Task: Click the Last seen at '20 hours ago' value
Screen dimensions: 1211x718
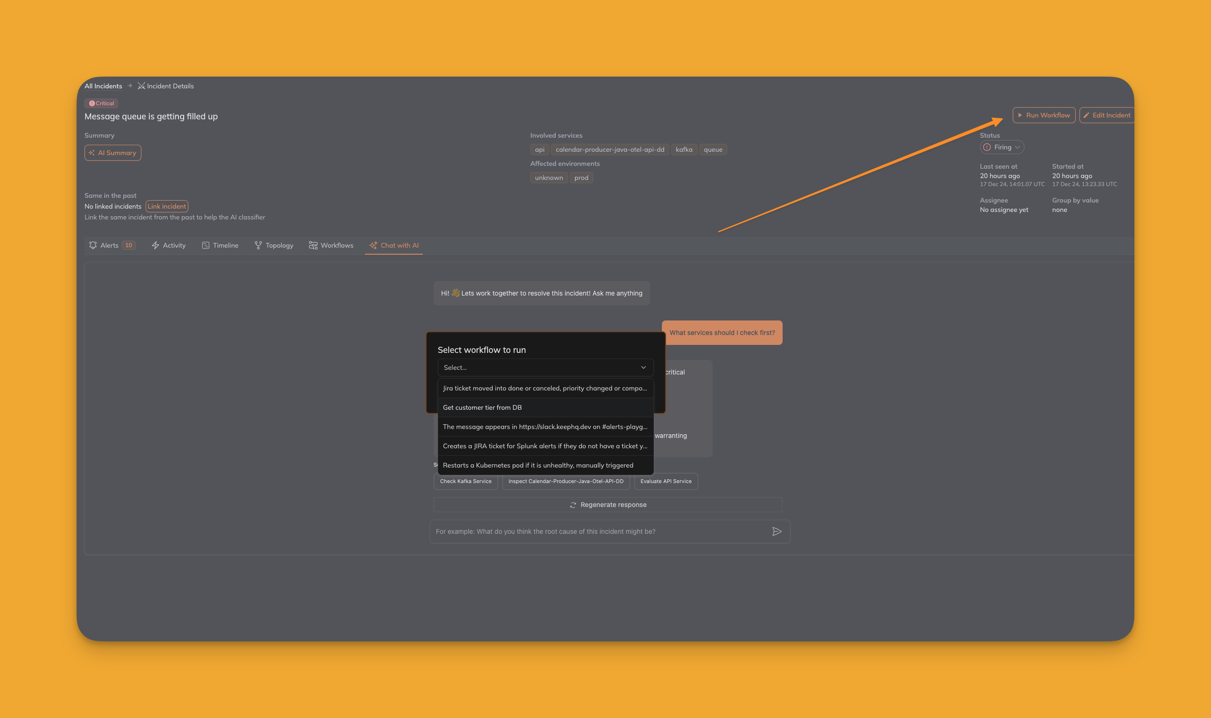Action: (1000, 176)
